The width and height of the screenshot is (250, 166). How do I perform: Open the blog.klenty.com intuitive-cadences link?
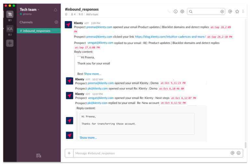coord(170,37)
